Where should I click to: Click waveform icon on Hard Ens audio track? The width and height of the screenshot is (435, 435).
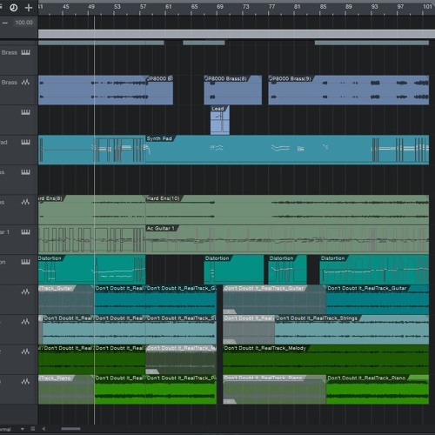pos(25,202)
